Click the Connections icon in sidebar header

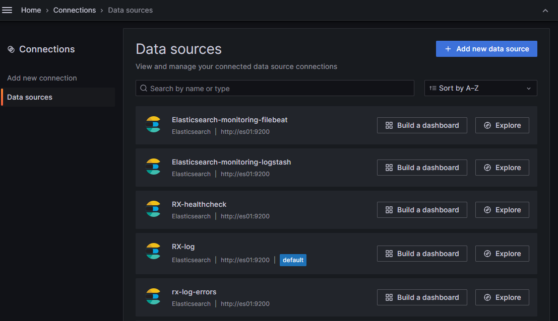[11, 49]
